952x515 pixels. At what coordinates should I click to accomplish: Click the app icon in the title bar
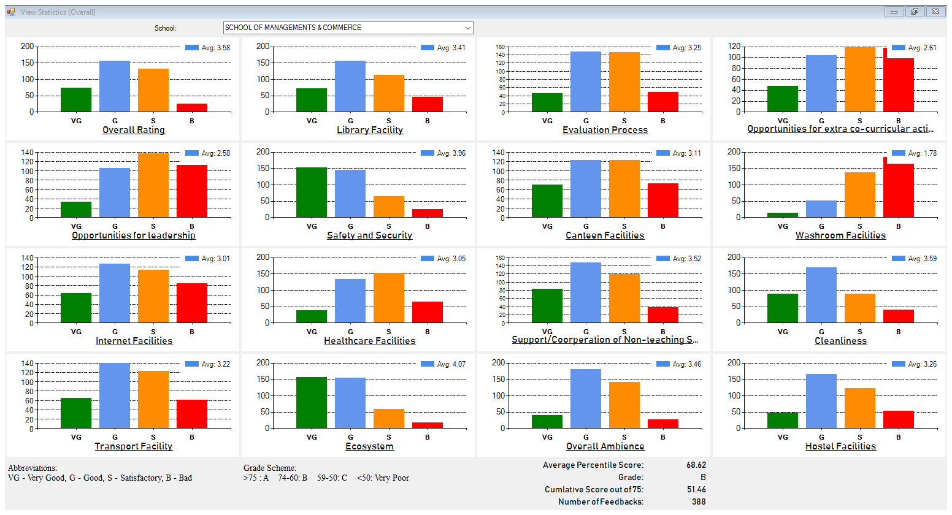pos(10,12)
